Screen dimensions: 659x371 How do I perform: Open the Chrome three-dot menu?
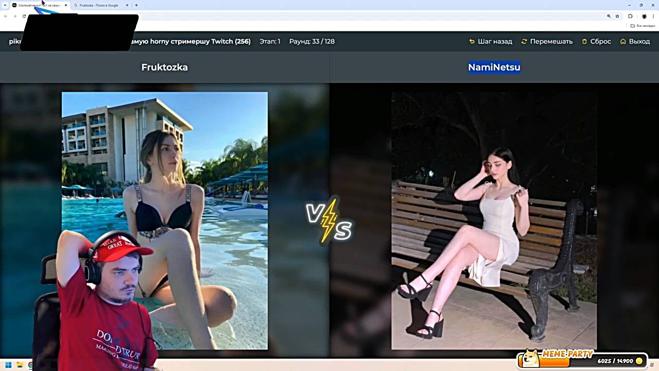click(x=653, y=16)
